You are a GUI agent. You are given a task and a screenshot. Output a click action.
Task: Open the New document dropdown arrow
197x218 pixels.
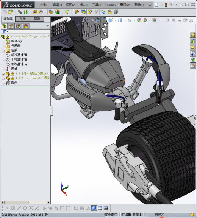(x=161, y=5)
